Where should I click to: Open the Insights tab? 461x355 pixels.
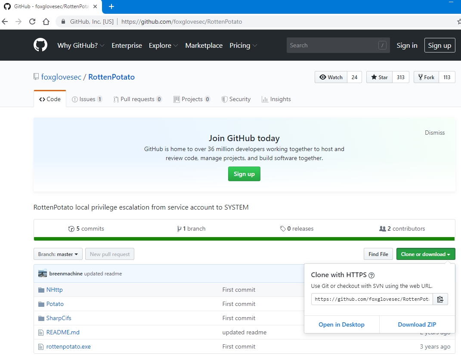point(276,99)
